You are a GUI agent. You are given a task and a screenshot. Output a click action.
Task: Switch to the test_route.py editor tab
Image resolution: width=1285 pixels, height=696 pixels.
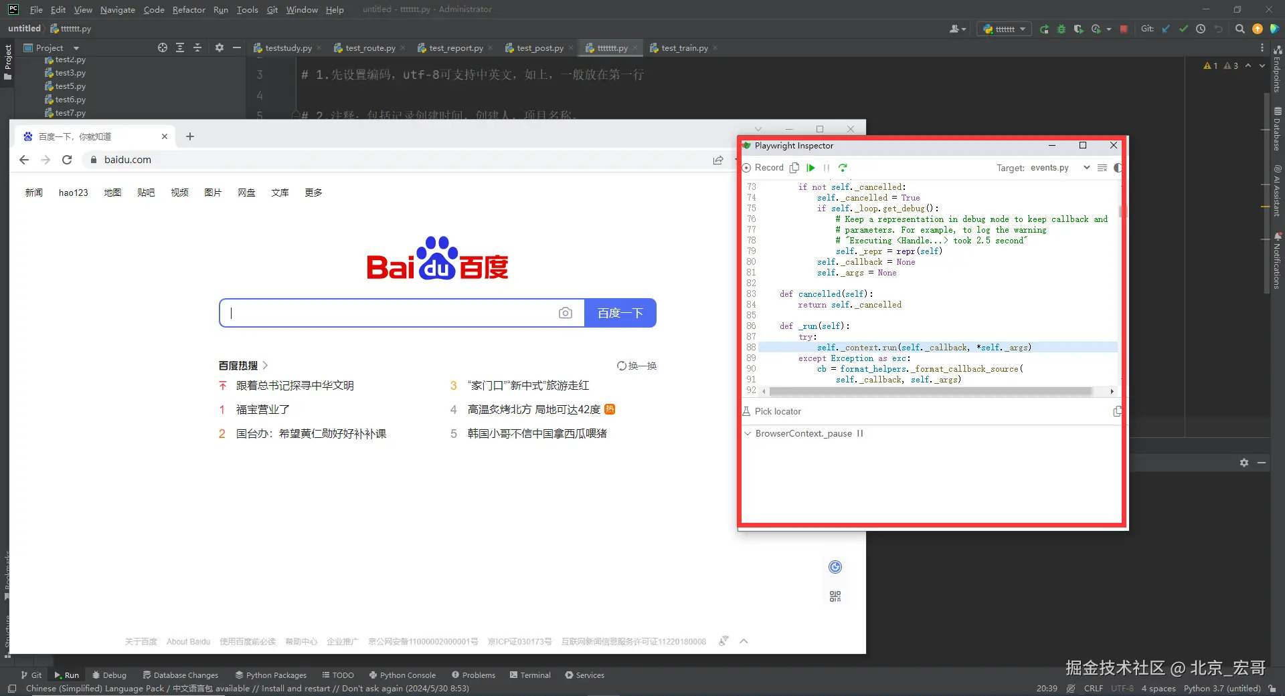(x=370, y=48)
